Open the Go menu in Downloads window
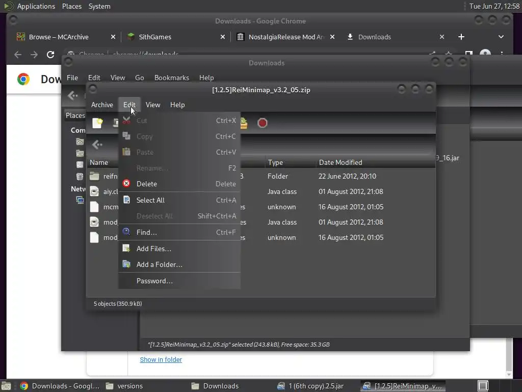This screenshot has width=522, height=392. (x=140, y=78)
